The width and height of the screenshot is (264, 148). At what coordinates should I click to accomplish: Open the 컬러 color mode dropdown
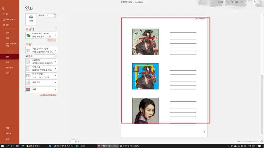click(41, 89)
